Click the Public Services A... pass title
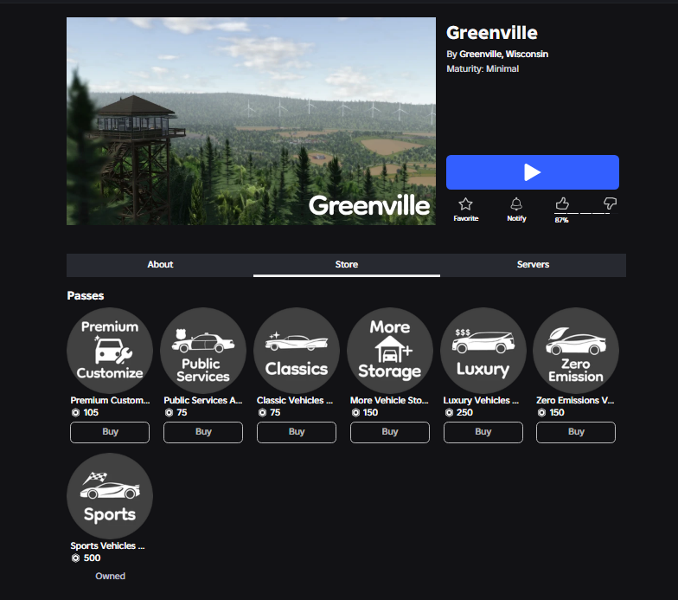The width and height of the screenshot is (678, 600). [x=202, y=400]
